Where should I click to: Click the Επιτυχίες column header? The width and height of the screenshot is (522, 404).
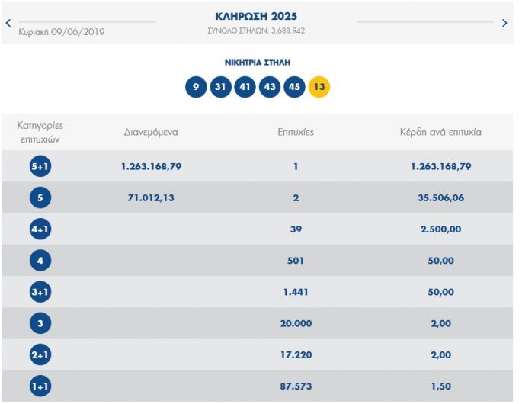(x=296, y=132)
